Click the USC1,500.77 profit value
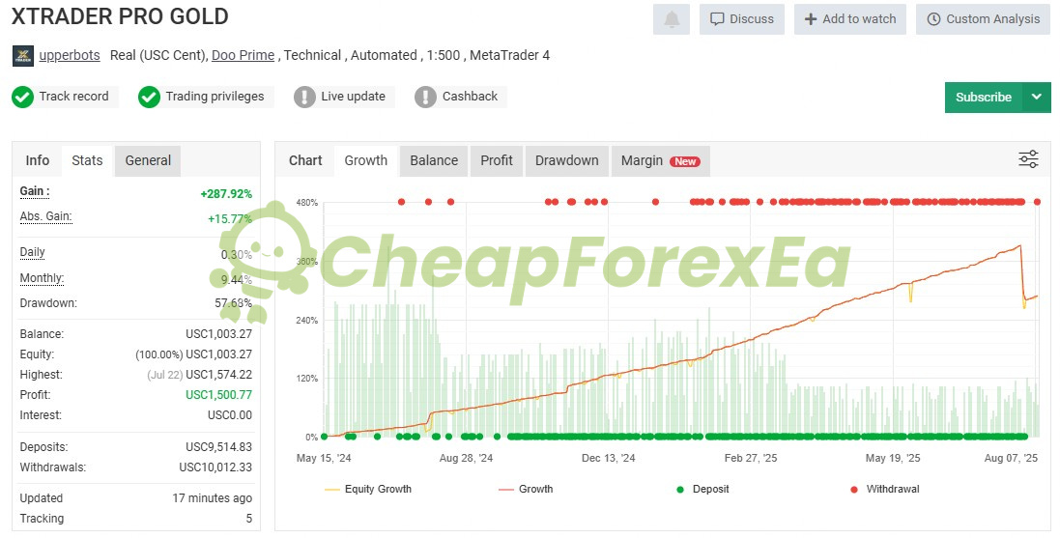 pos(219,395)
